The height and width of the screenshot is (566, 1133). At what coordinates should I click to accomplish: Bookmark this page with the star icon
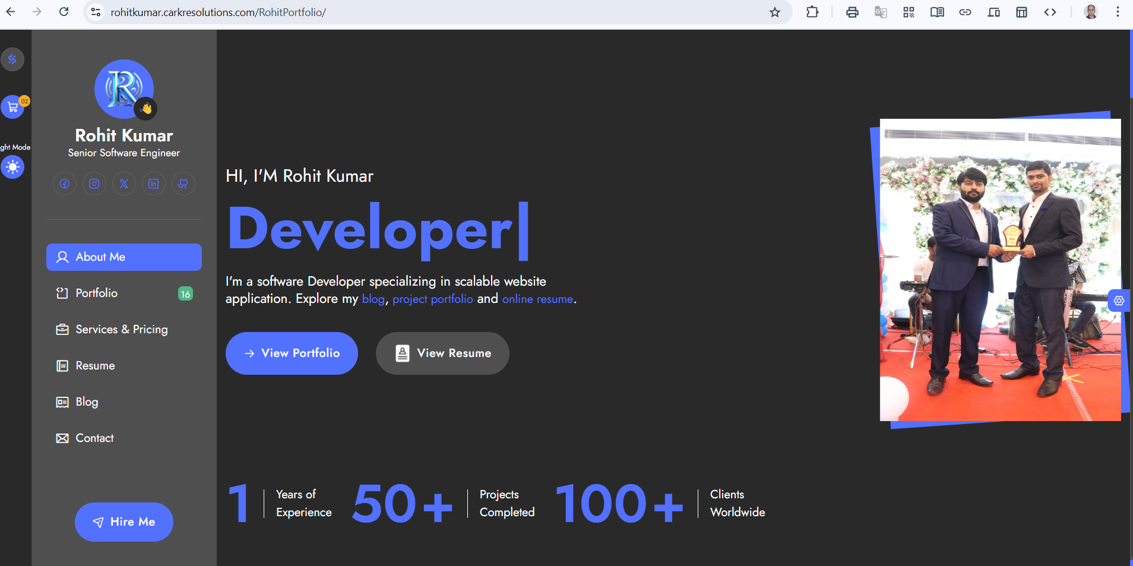pos(774,12)
